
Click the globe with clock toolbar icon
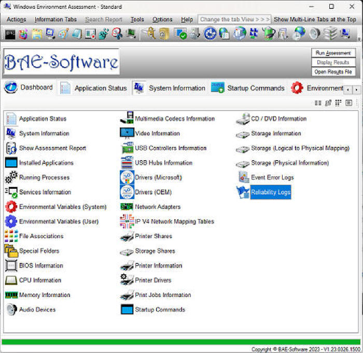tap(299, 34)
